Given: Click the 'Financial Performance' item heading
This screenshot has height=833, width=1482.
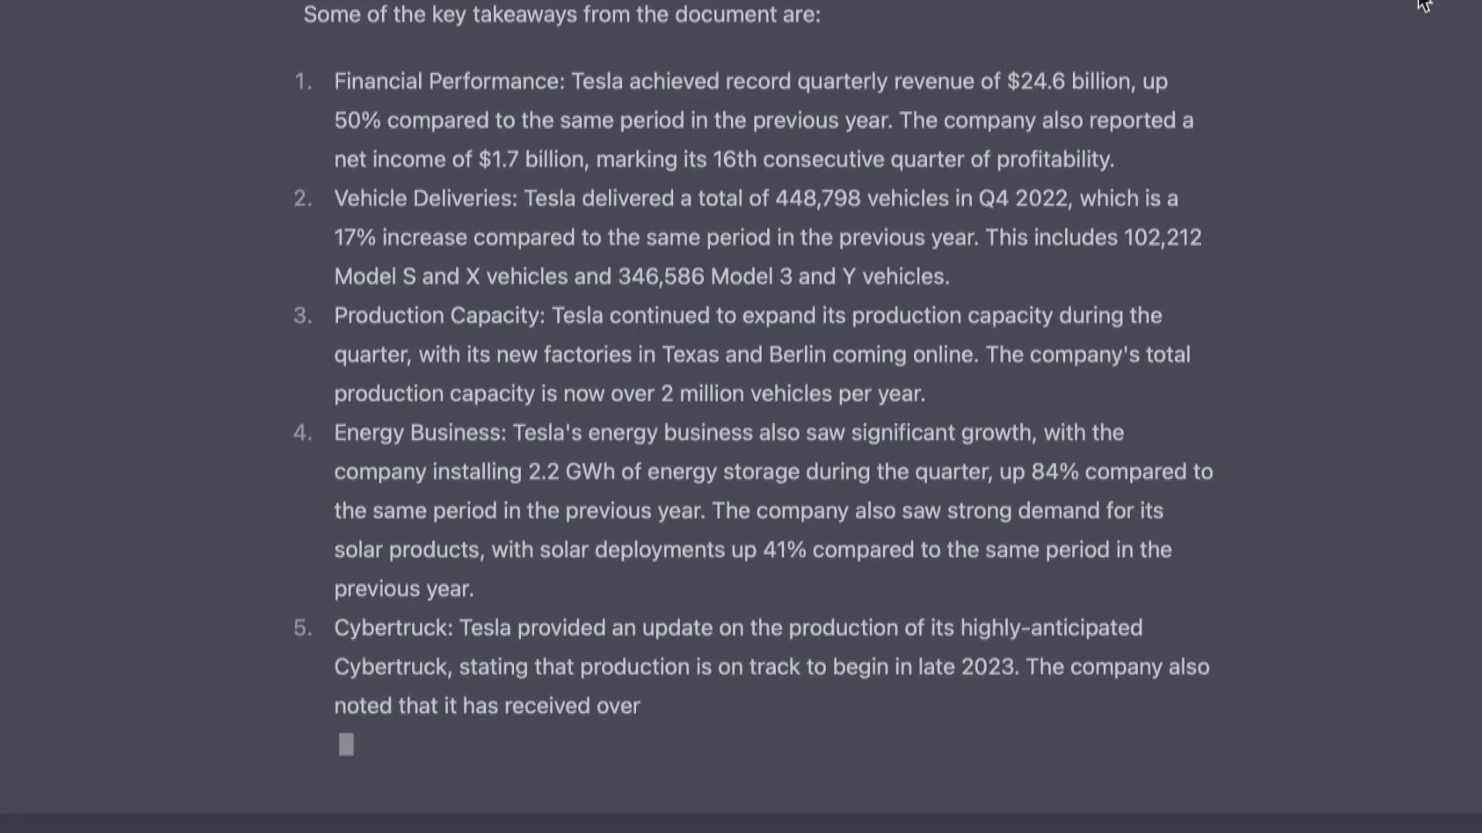Looking at the screenshot, I should coord(448,82).
